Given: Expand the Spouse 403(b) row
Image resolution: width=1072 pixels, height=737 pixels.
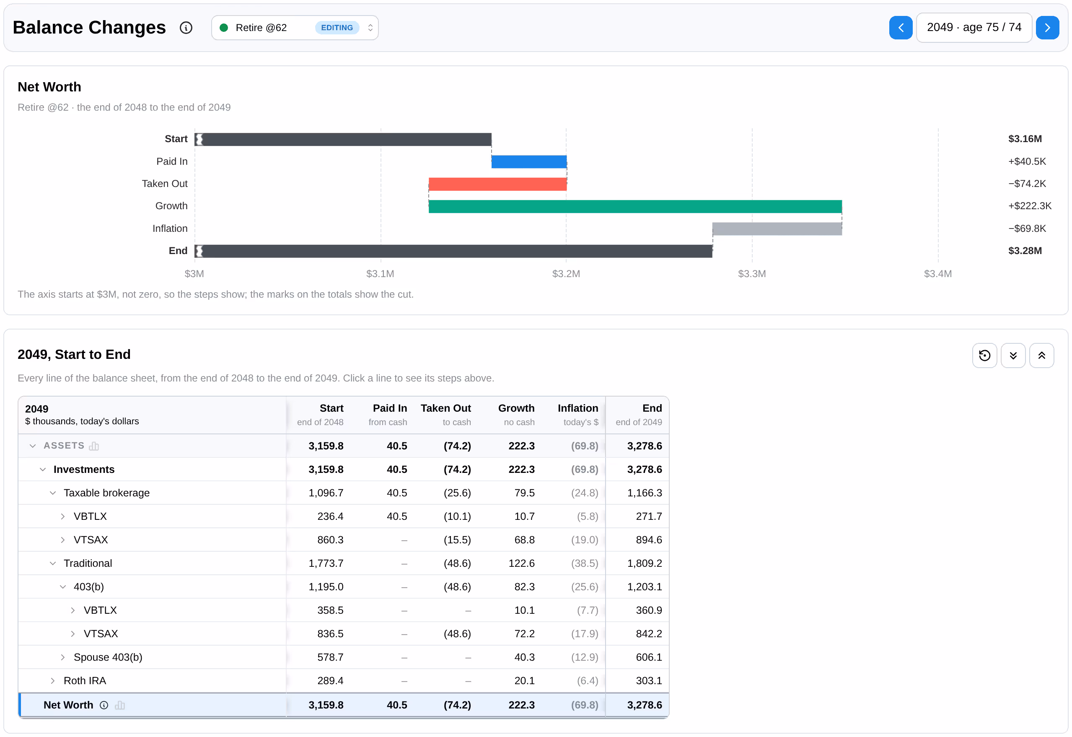Looking at the screenshot, I should (x=63, y=657).
